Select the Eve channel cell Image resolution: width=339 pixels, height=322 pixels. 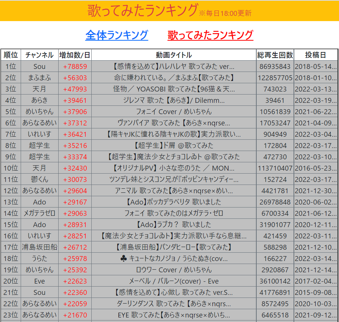click(39, 281)
